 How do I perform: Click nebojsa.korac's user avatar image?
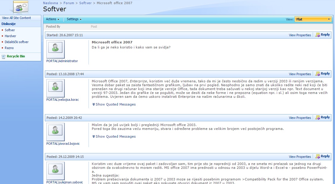click(x=55, y=88)
